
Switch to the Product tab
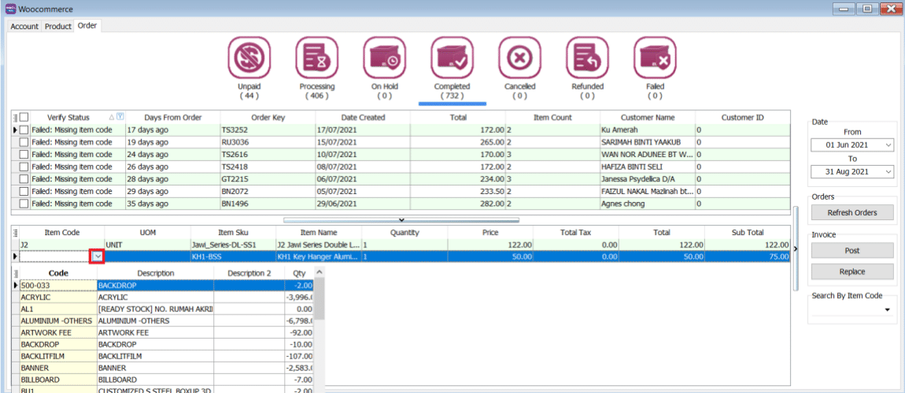point(58,26)
